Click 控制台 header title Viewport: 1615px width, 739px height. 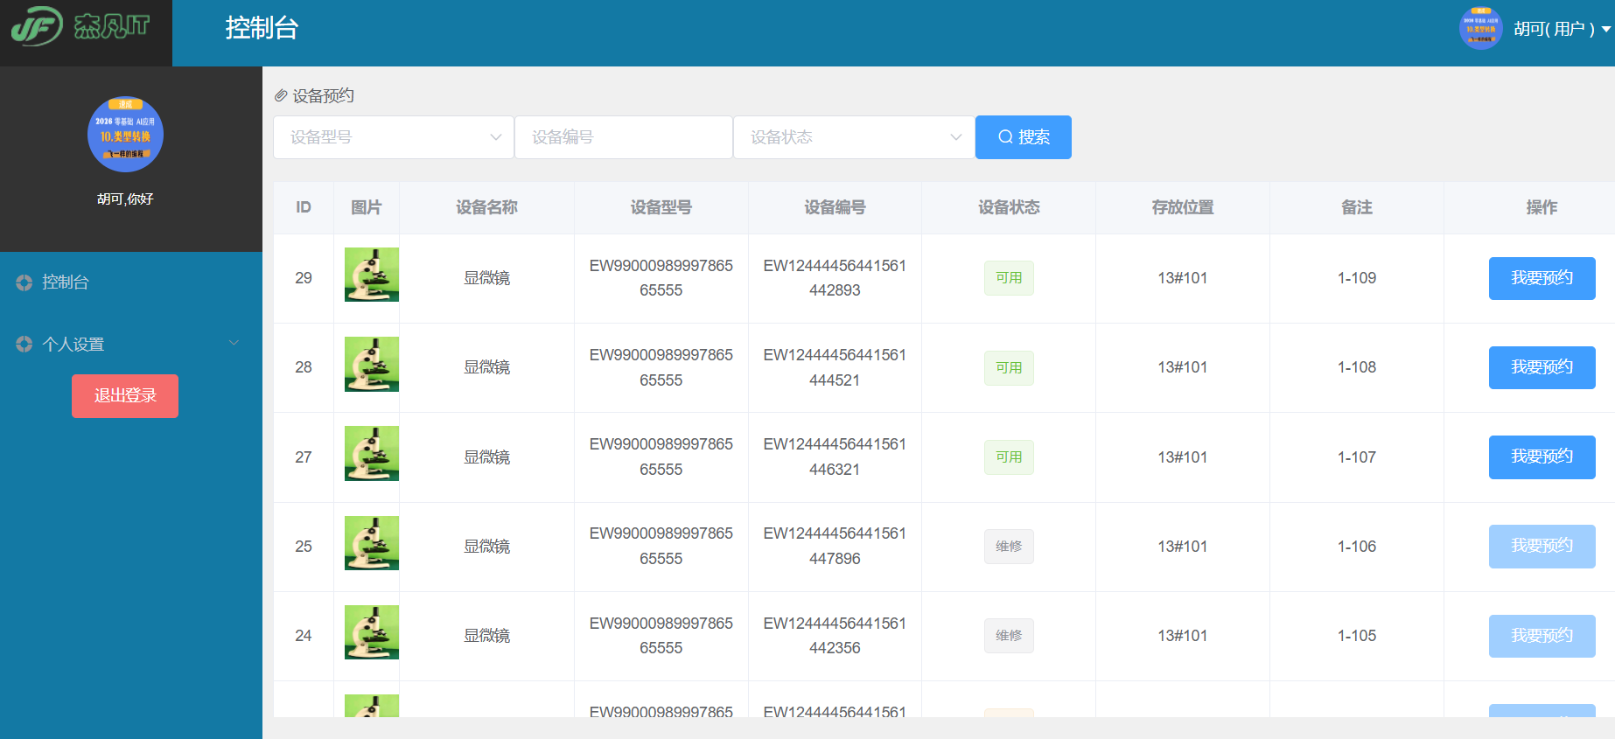tap(262, 28)
